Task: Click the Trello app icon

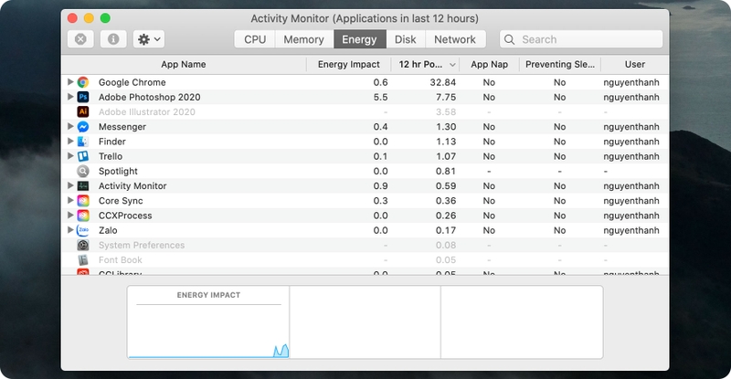Action: pos(83,156)
